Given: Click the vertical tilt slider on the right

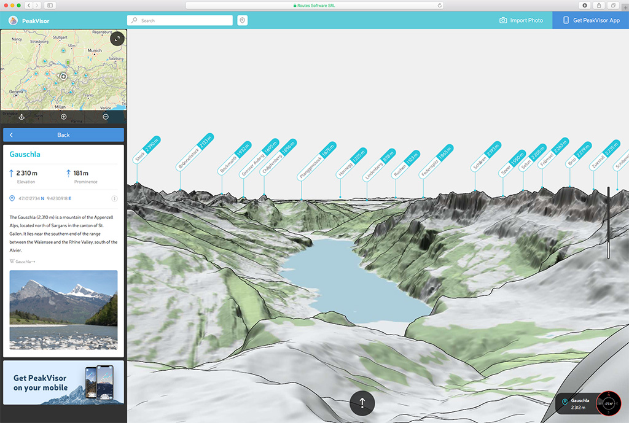Looking at the screenshot, I should coord(608,222).
